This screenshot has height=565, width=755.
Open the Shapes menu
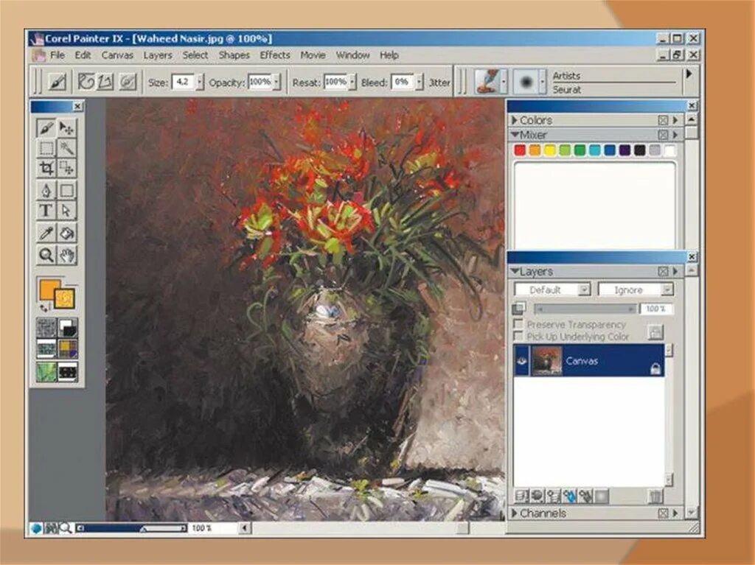coord(234,55)
